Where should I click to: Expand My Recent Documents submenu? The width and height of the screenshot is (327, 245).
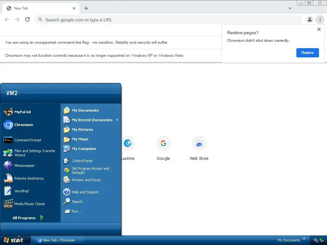point(91,120)
